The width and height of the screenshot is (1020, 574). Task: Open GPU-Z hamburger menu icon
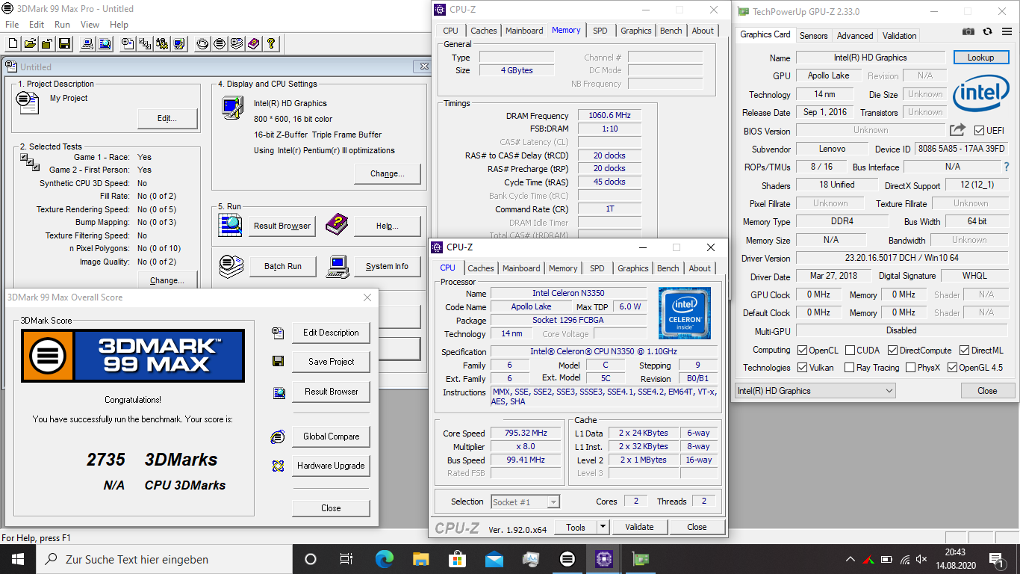tap(1006, 31)
